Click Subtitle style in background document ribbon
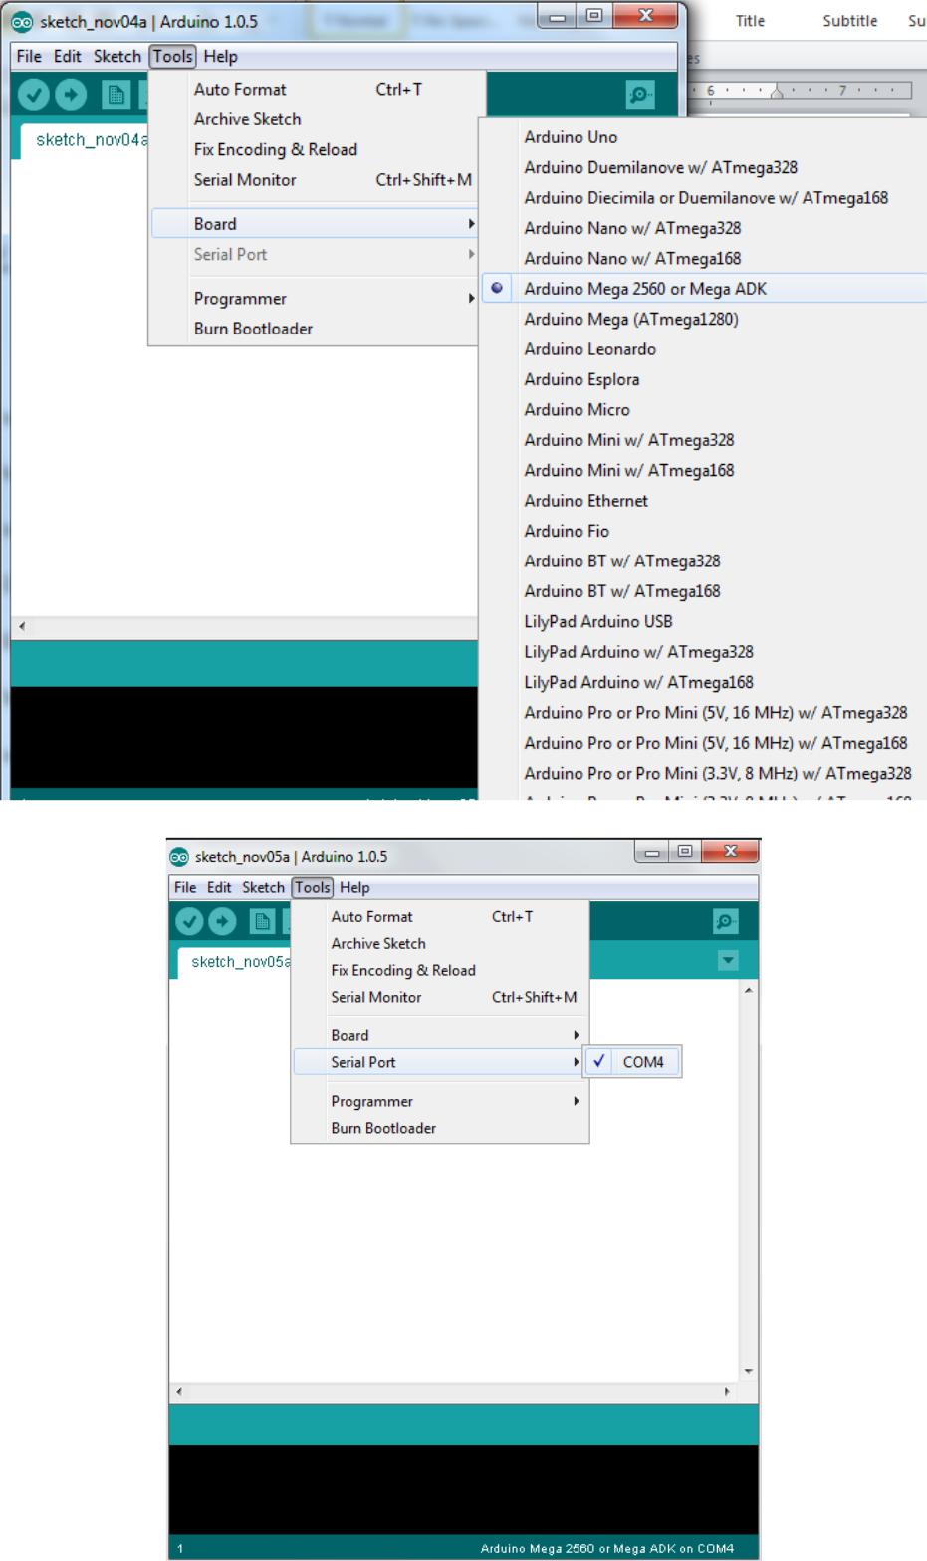Image resolution: width=927 pixels, height=1561 pixels. (850, 21)
